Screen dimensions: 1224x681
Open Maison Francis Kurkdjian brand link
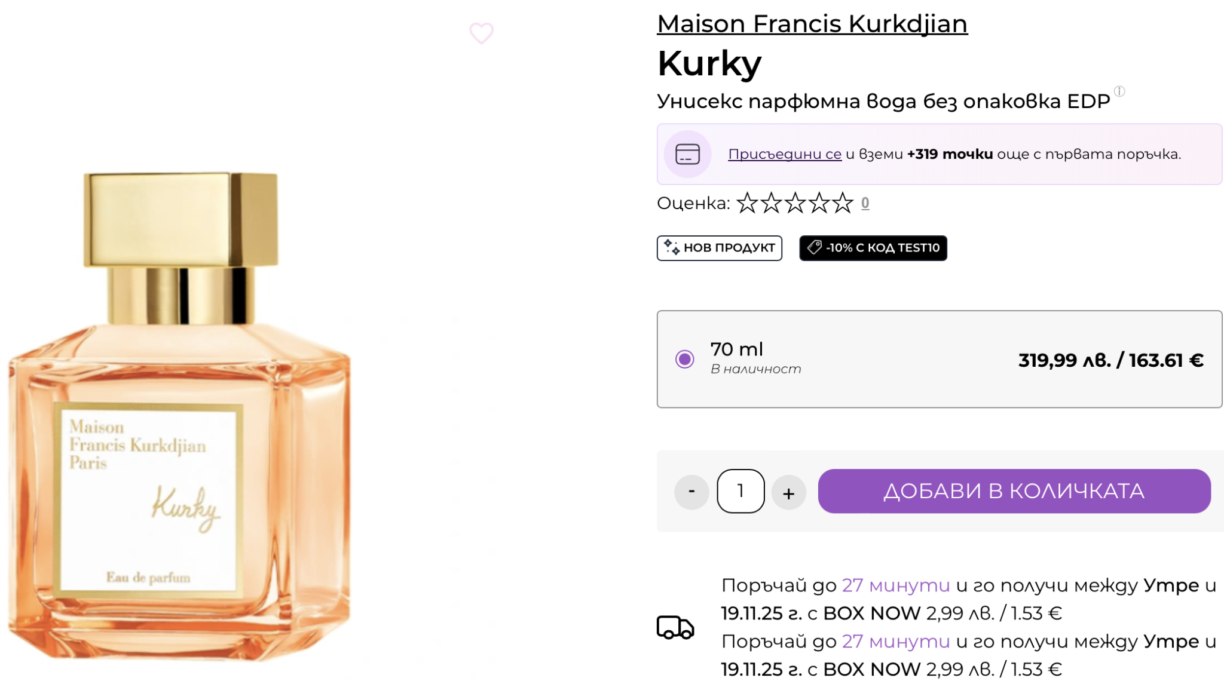pyautogui.click(x=812, y=24)
